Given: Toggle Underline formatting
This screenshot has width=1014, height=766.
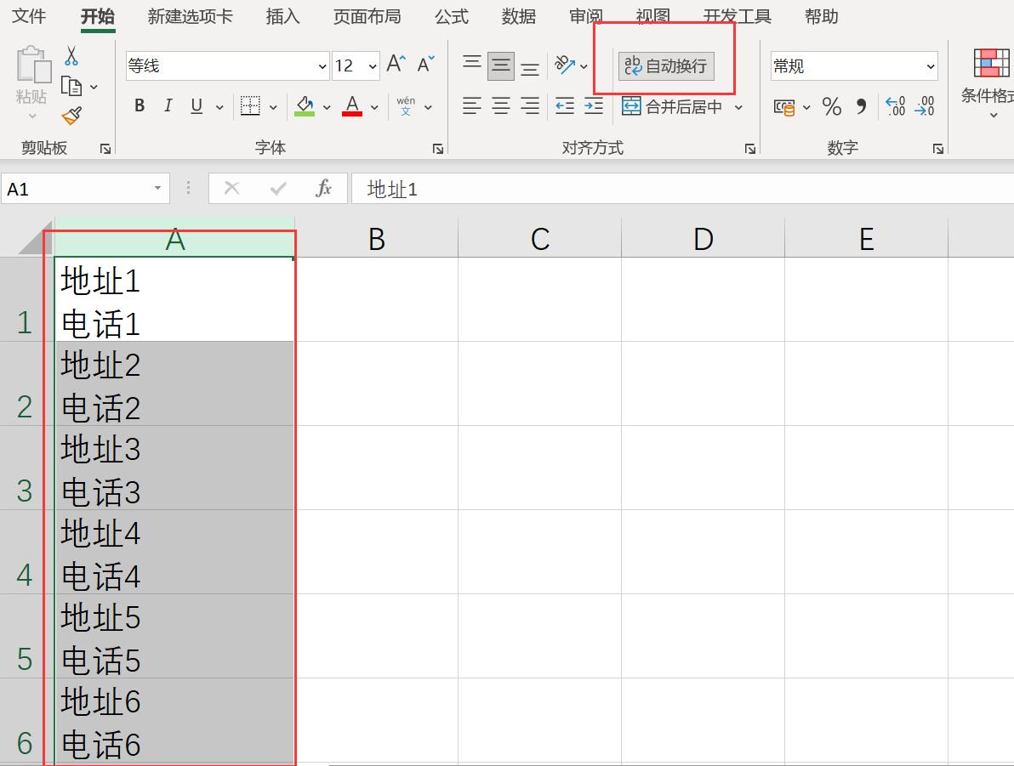Looking at the screenshot, I should (197, 105).
